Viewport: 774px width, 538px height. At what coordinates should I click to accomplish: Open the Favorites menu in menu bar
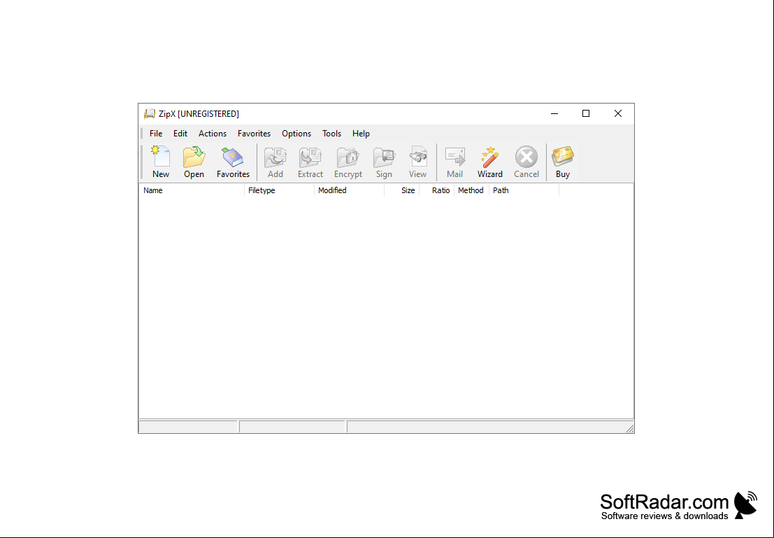click(x=255, y=134)
